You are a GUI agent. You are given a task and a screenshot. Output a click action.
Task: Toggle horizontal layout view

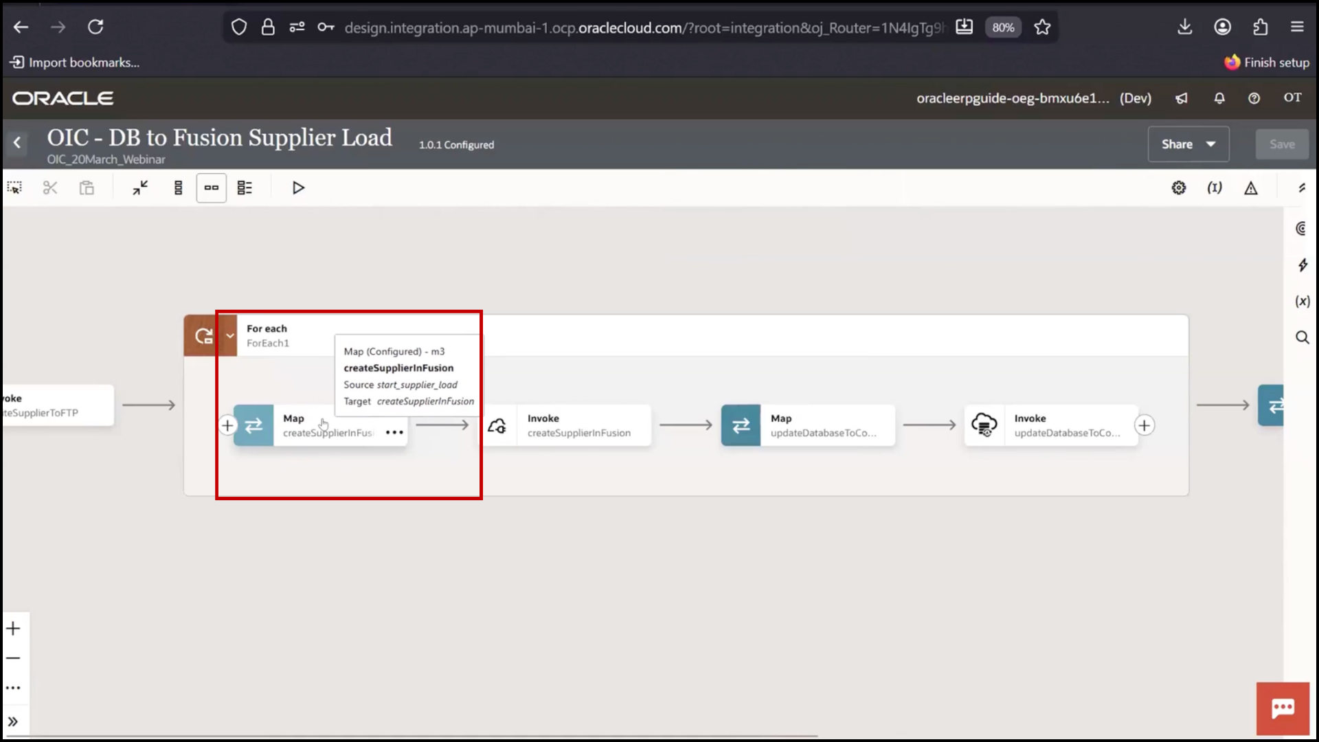pyautogui.click(x=212, y=188)
